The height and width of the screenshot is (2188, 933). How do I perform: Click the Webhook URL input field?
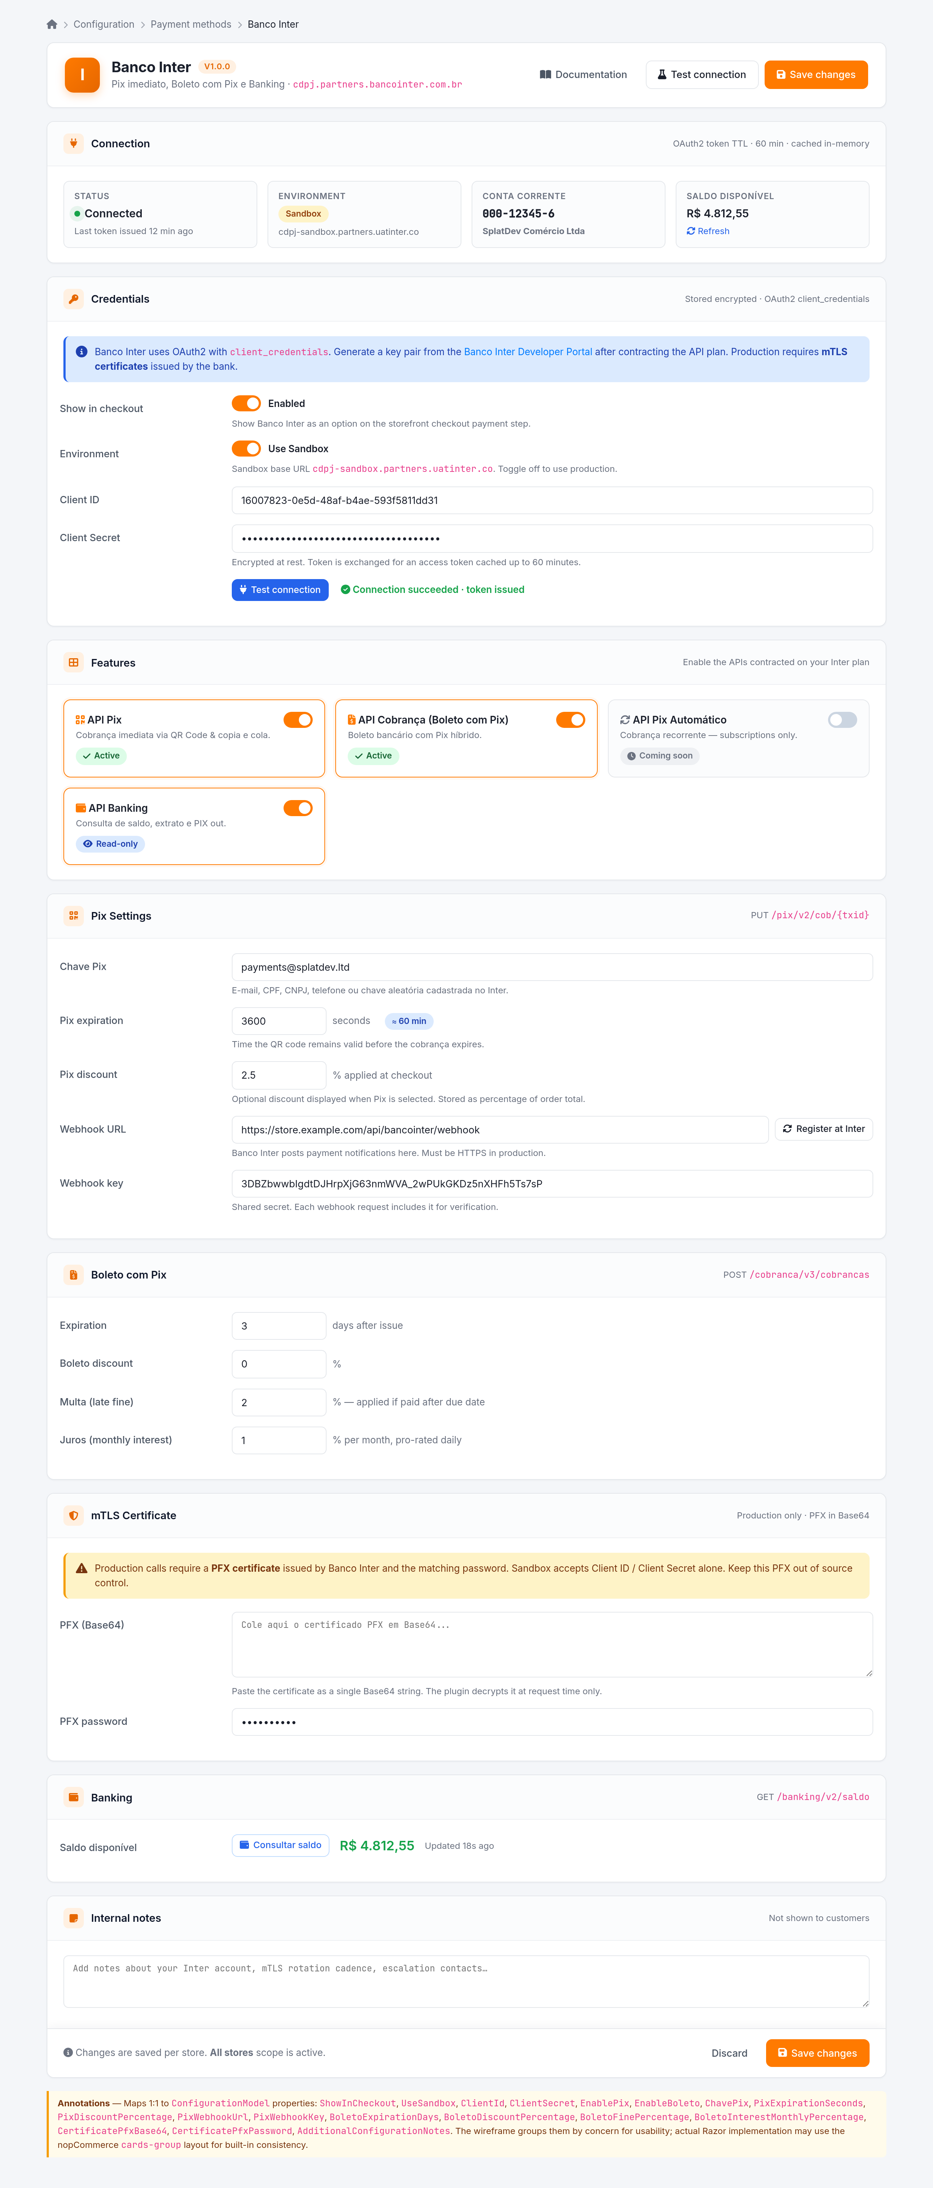click(x=500, y=1130)
